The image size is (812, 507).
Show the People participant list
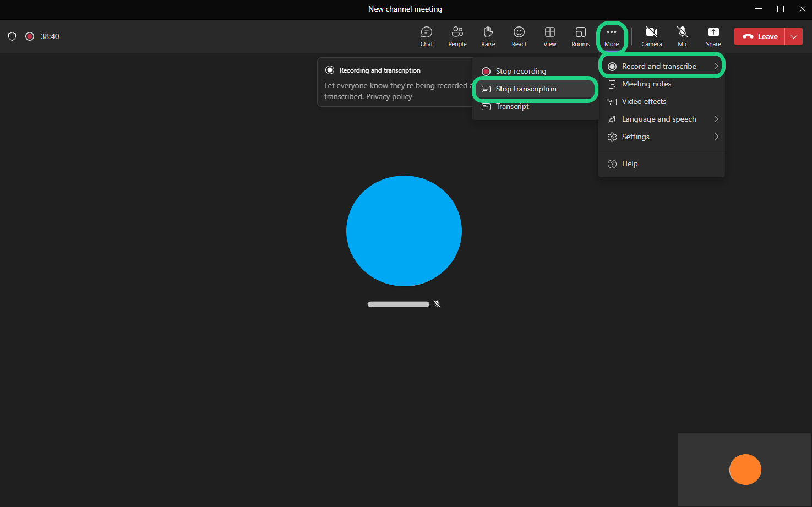[x=457, y=36]
